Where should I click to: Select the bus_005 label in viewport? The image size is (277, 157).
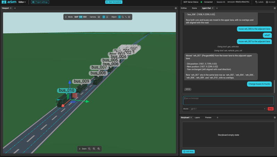click(110, 60)
